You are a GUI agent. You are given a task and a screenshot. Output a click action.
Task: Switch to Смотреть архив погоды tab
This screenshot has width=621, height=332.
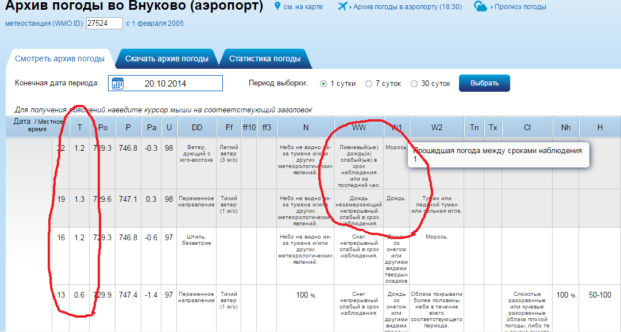60,59
